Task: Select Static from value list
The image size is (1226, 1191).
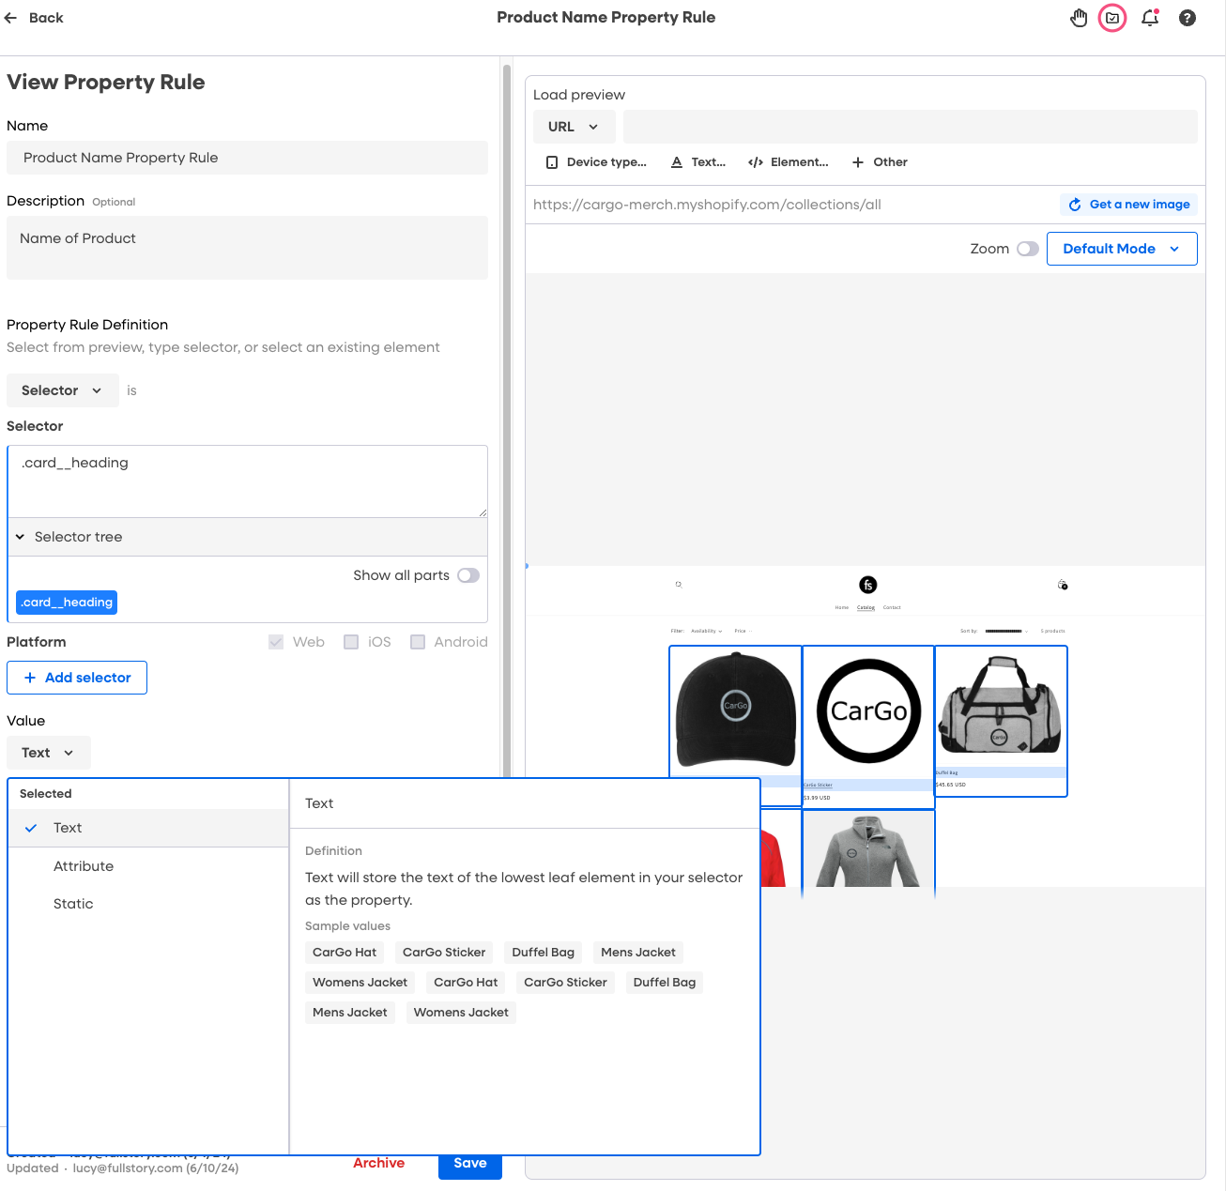Action: tap(73, 904)
